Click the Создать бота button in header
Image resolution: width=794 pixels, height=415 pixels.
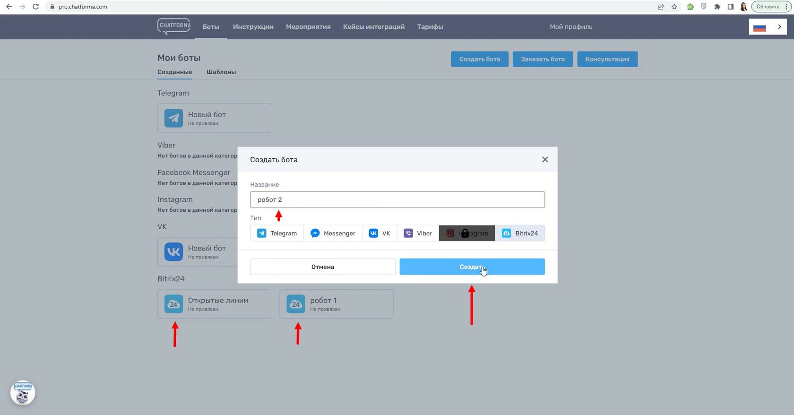click(480, 59)
